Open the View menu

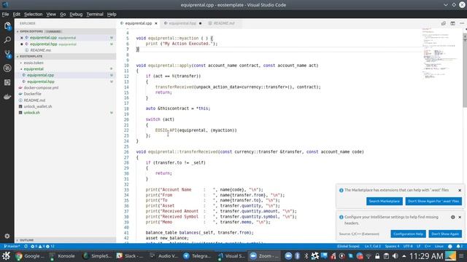click(x=51, y=15)
